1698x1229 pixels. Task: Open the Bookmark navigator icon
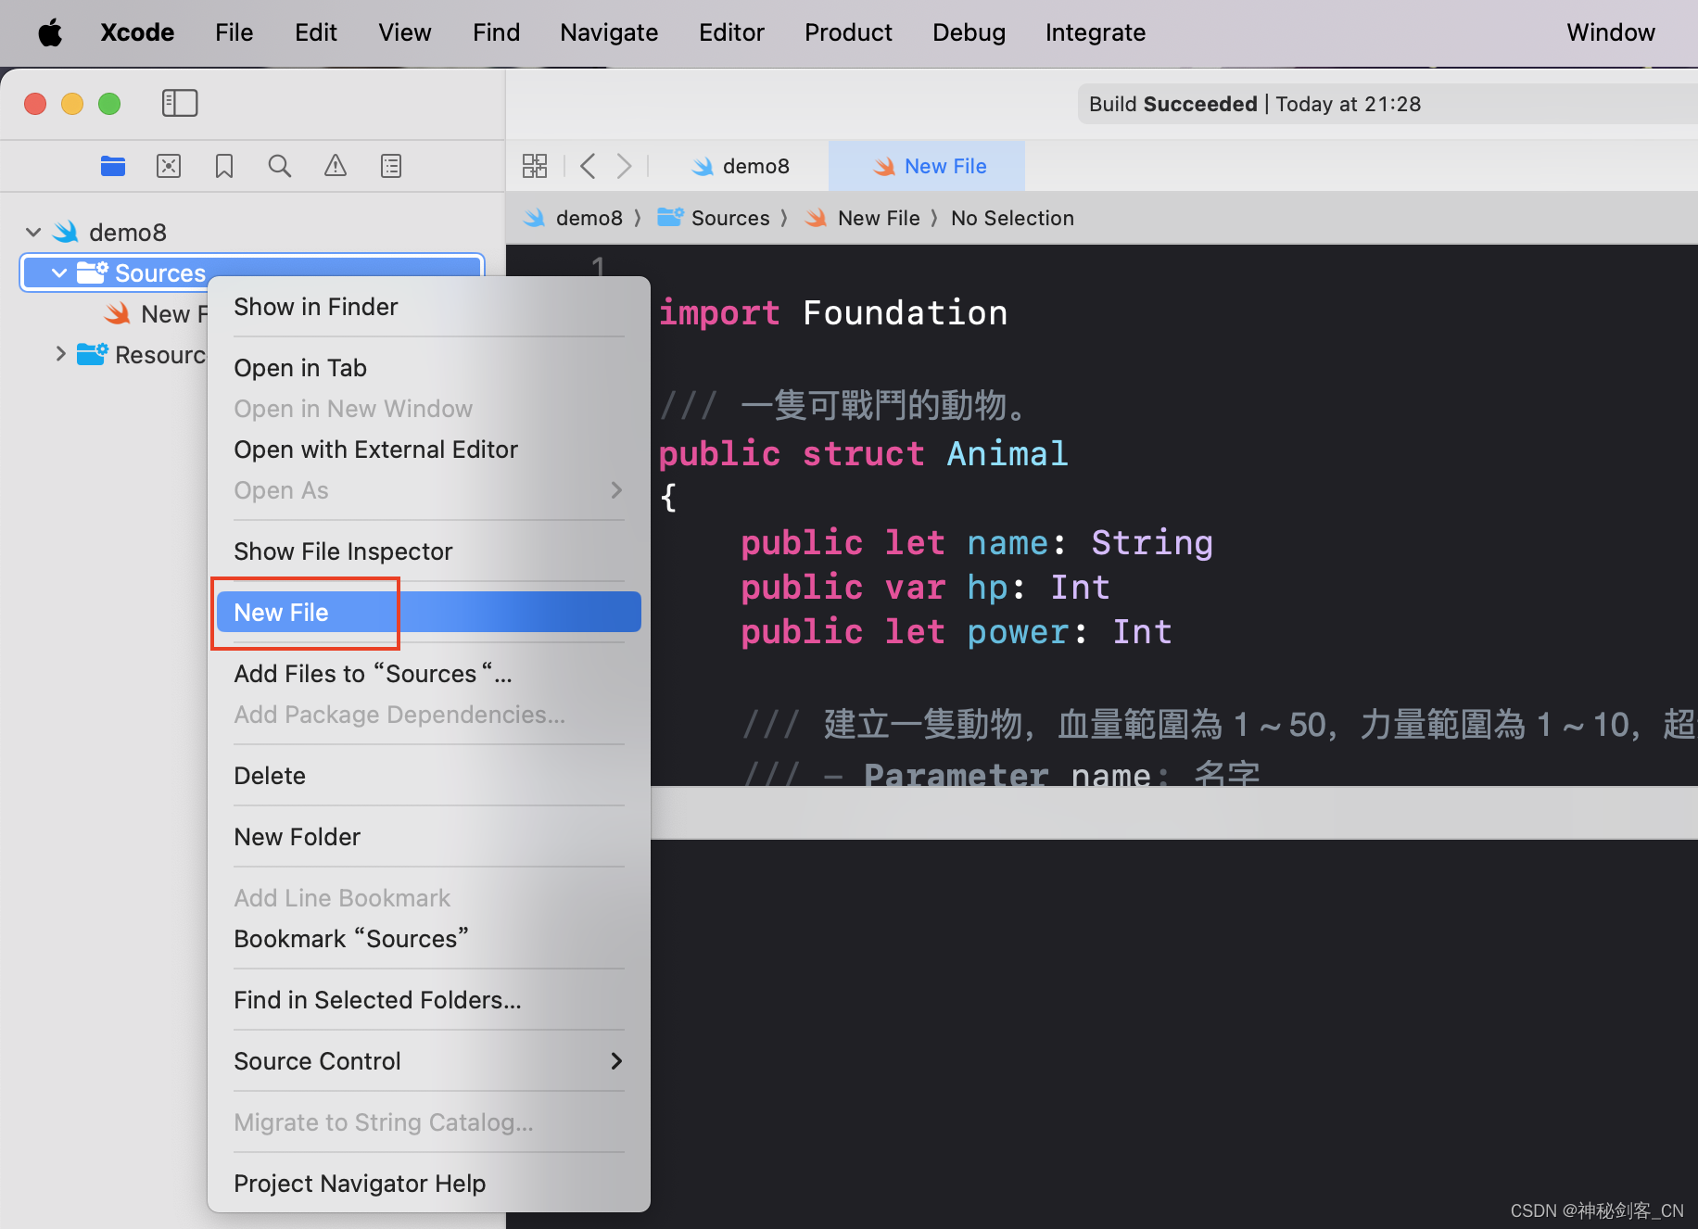224,166
